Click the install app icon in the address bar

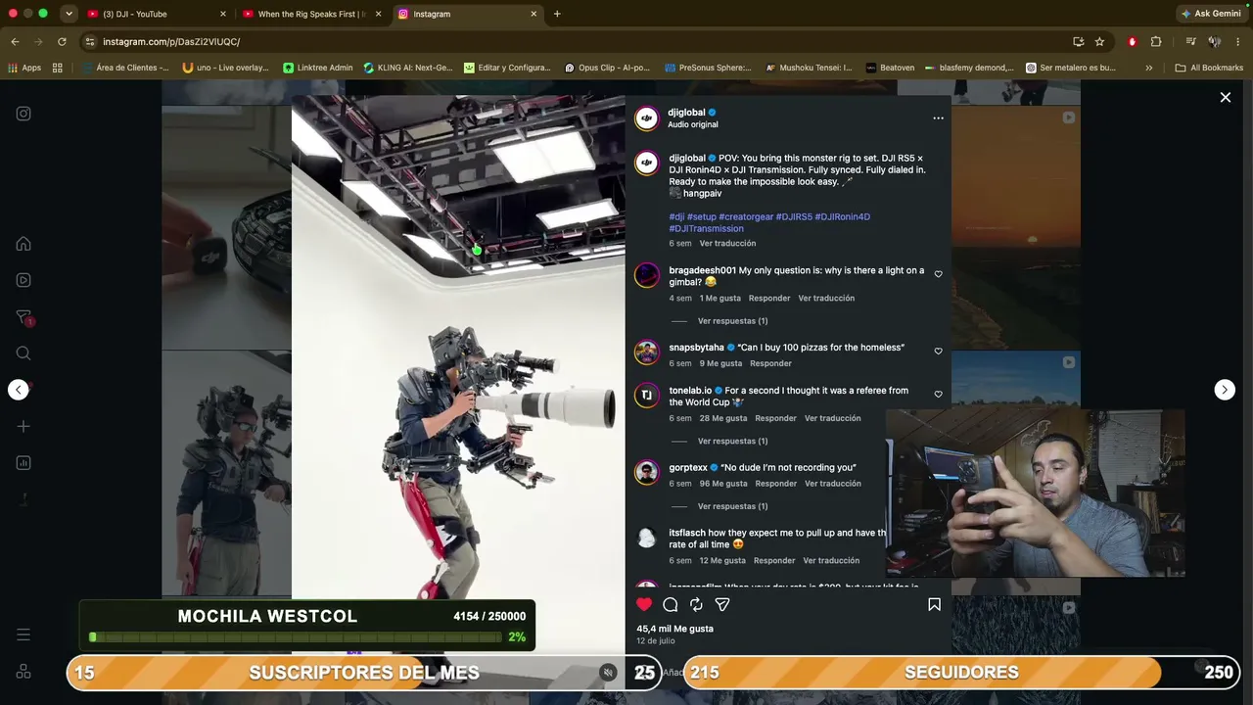1078,42
